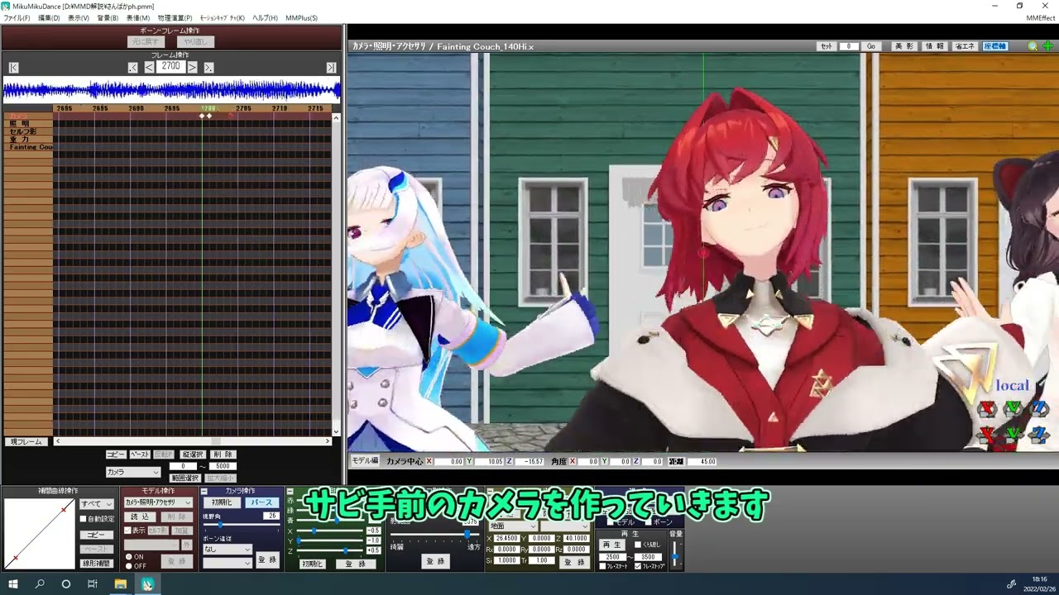Click the grayed-out 元に戻す undo button
1059x595 pixels.
145,41
